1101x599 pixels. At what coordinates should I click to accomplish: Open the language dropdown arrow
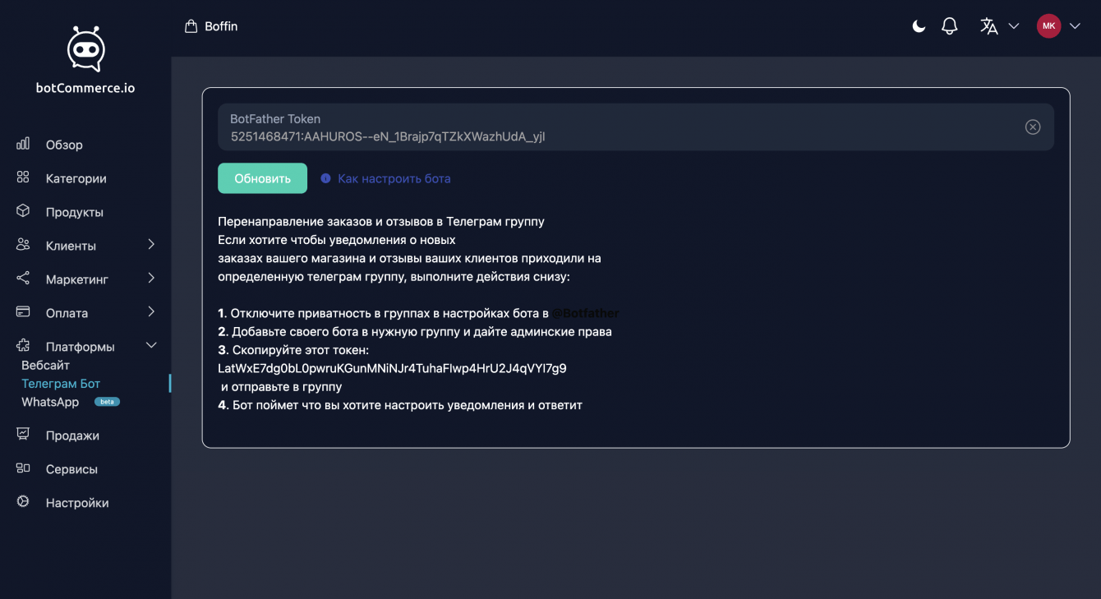[x=1014, y=26]
